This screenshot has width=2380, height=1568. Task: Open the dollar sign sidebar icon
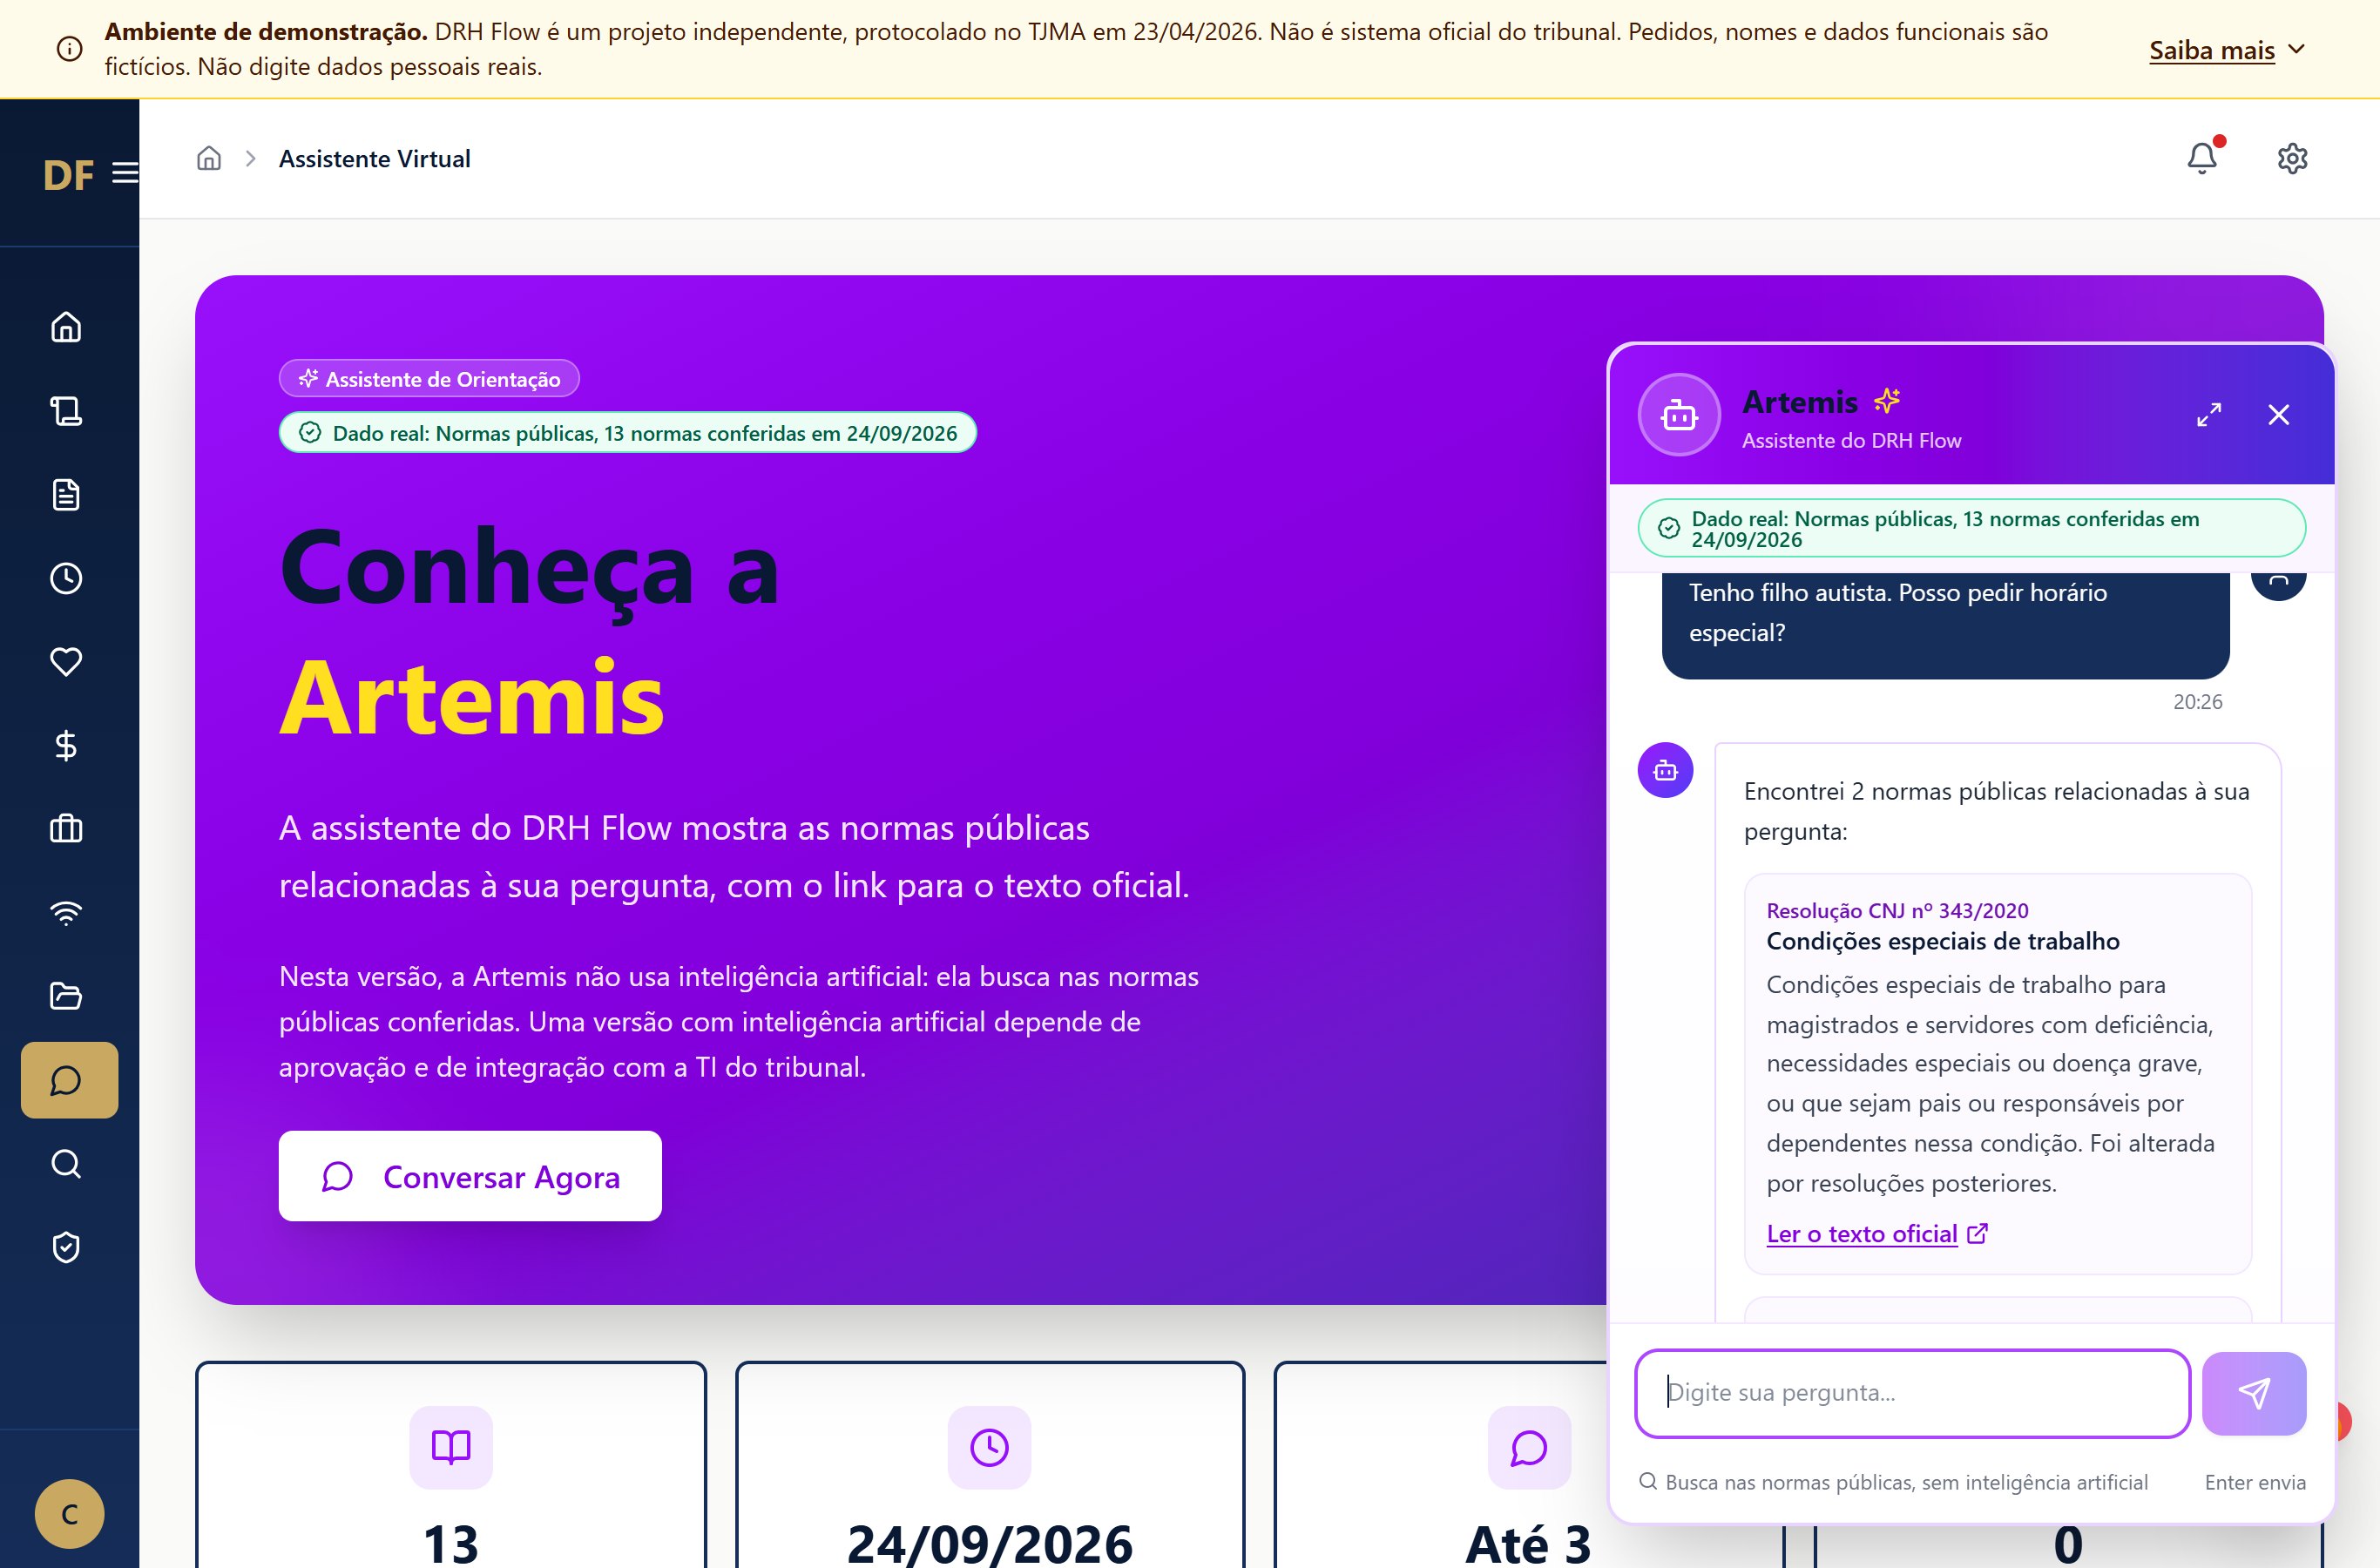click(66, 745)
